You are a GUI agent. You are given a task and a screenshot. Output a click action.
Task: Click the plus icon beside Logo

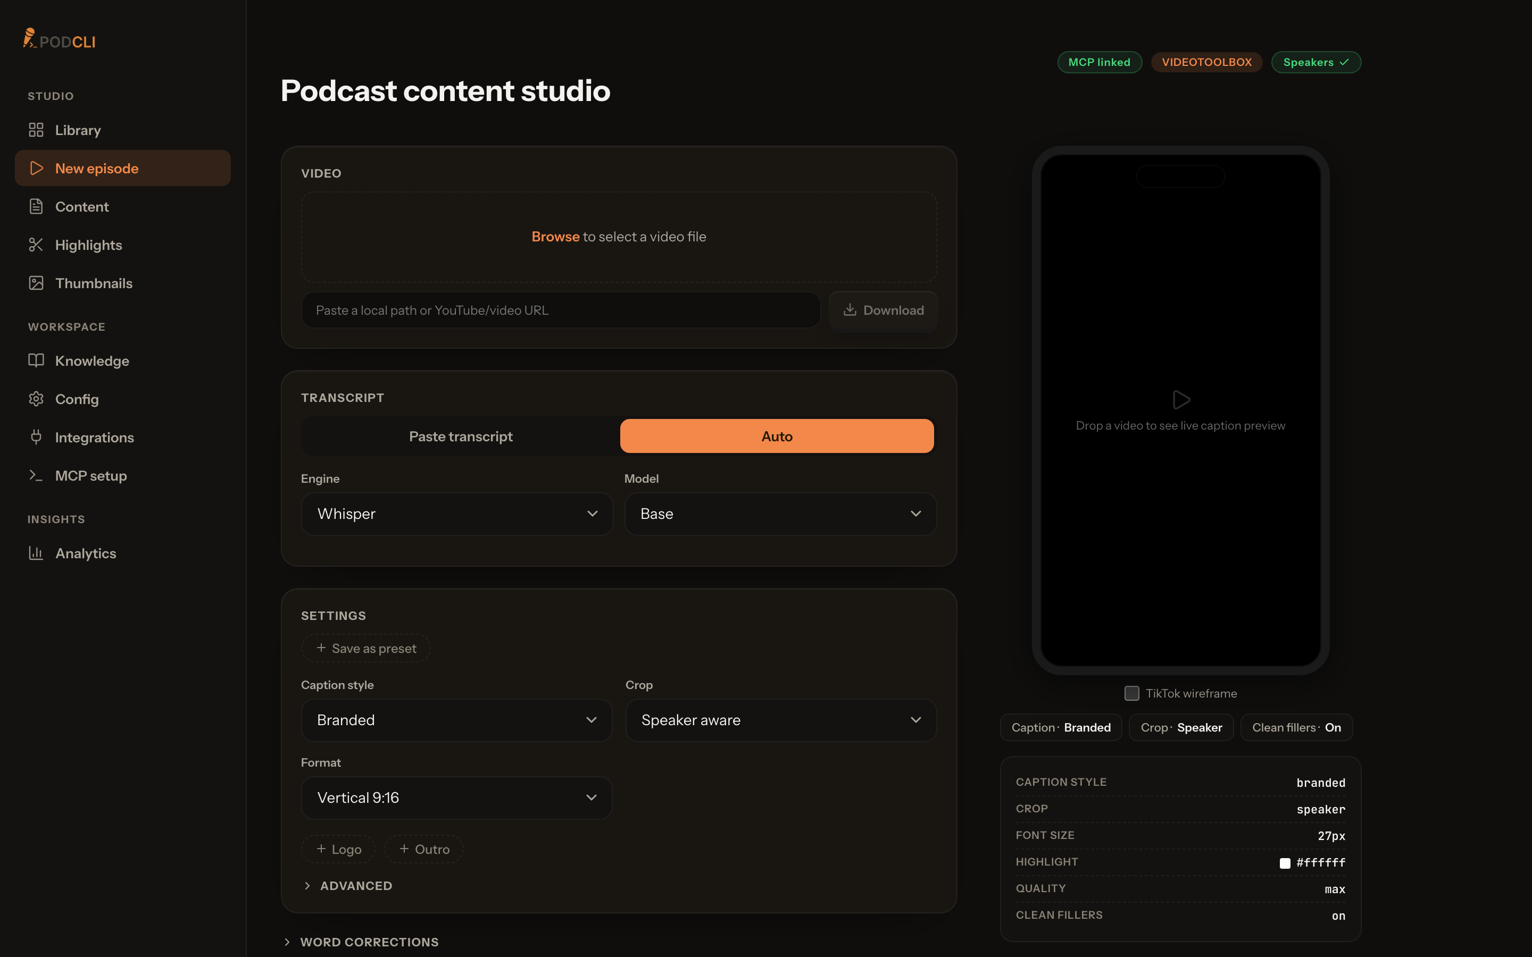[321, 848]
